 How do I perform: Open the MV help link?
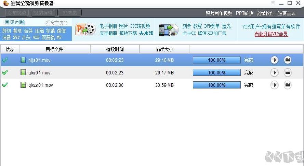point(59,37)
